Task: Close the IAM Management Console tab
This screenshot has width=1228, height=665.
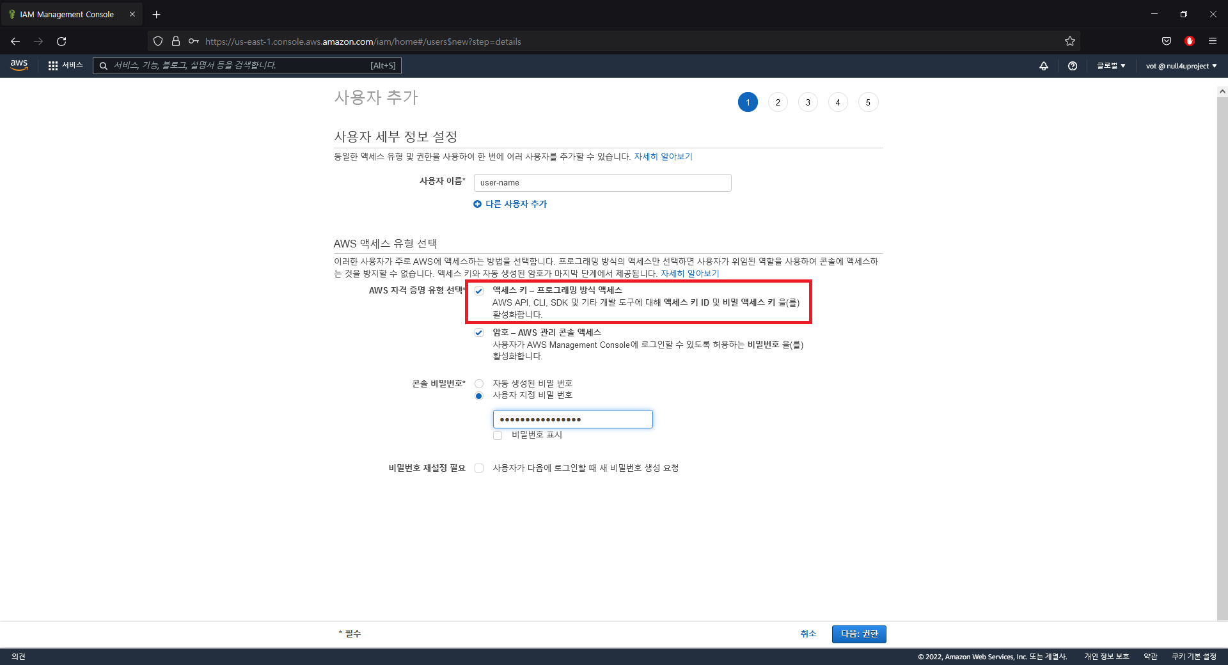Action: point(132,14)
